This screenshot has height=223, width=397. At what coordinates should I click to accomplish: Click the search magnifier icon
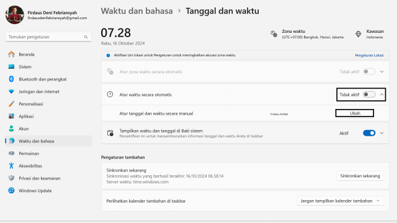tap(86, 37)
